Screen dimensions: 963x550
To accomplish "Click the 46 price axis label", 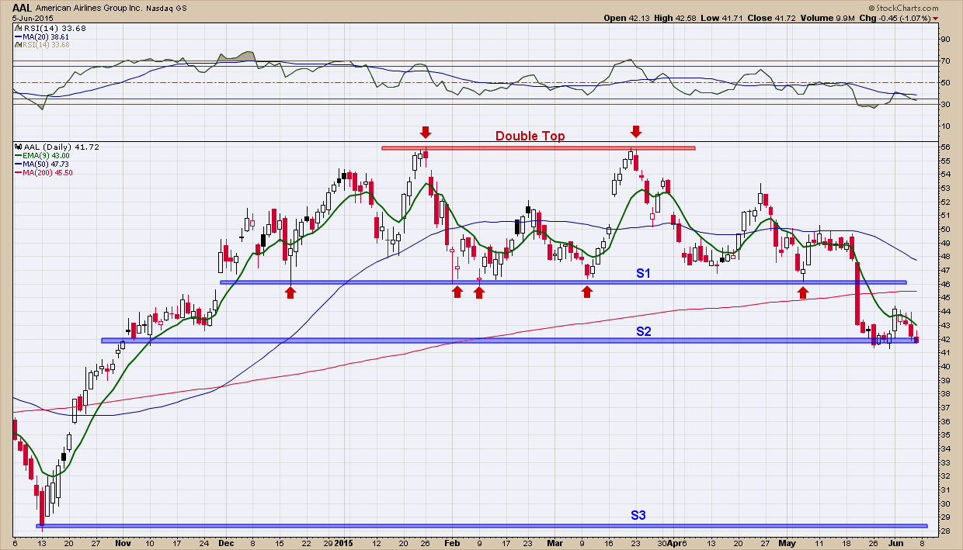I will (x=945, y=284).
